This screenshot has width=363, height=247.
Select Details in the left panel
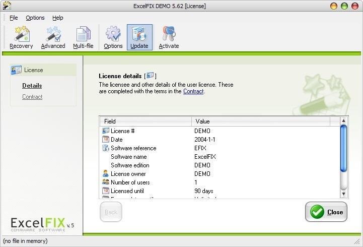(x=32, y=86)
